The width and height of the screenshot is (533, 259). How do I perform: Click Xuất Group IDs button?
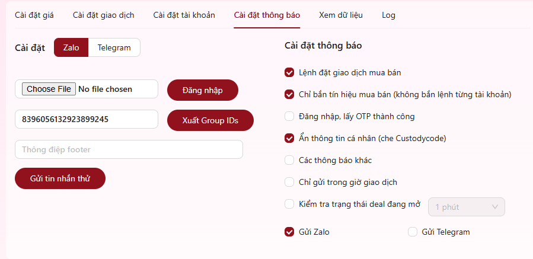210,120
